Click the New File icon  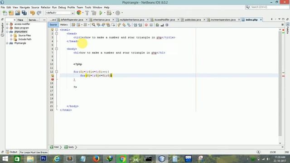5,13
